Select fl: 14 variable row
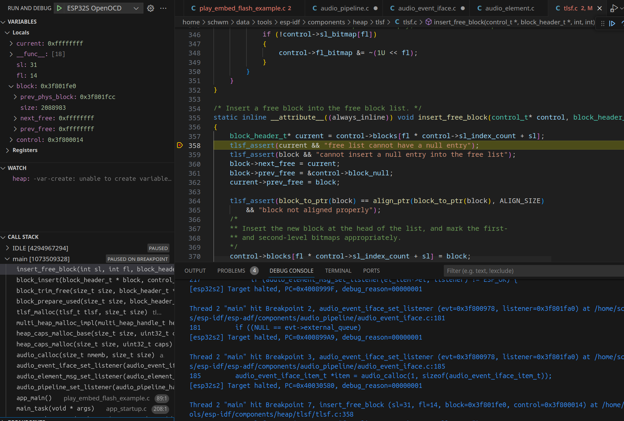Screen dimensions: 624x421 (x=87, y=76)
